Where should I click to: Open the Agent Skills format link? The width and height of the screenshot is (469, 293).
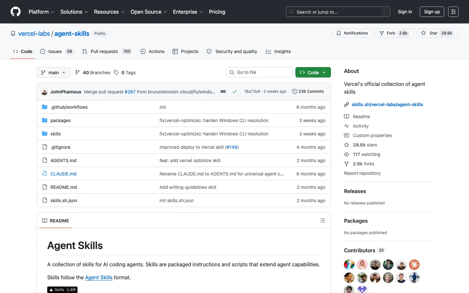pyautogui.click(x=99, y=277)
